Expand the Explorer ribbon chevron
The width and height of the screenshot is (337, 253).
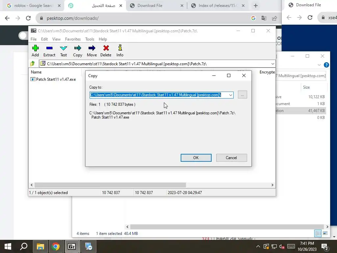point(319,65)
